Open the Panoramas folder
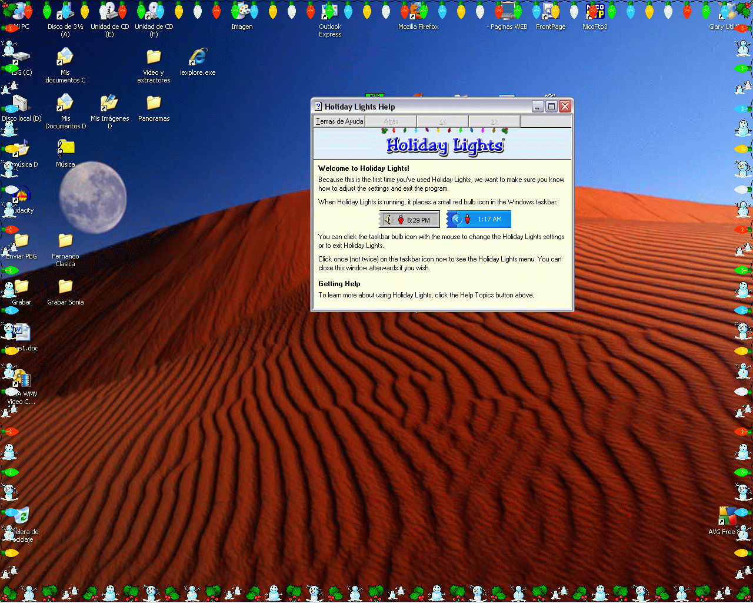753x603 pixels. tap(154, 102)
